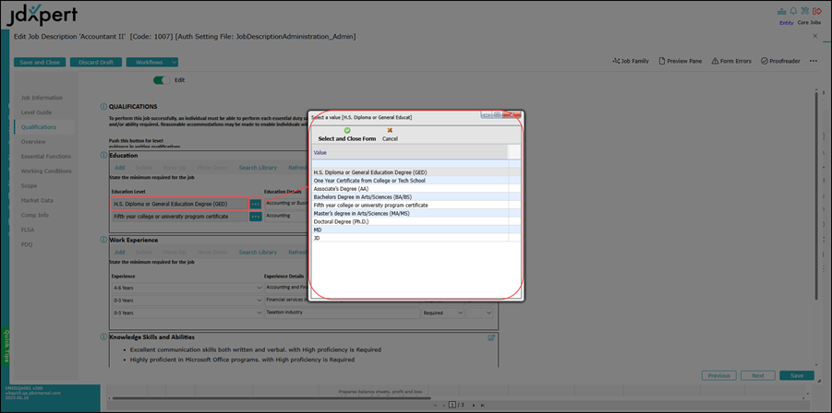This screenshot has width=832, height=413.
Task: Go to Overview section
Action: point(33,142)
